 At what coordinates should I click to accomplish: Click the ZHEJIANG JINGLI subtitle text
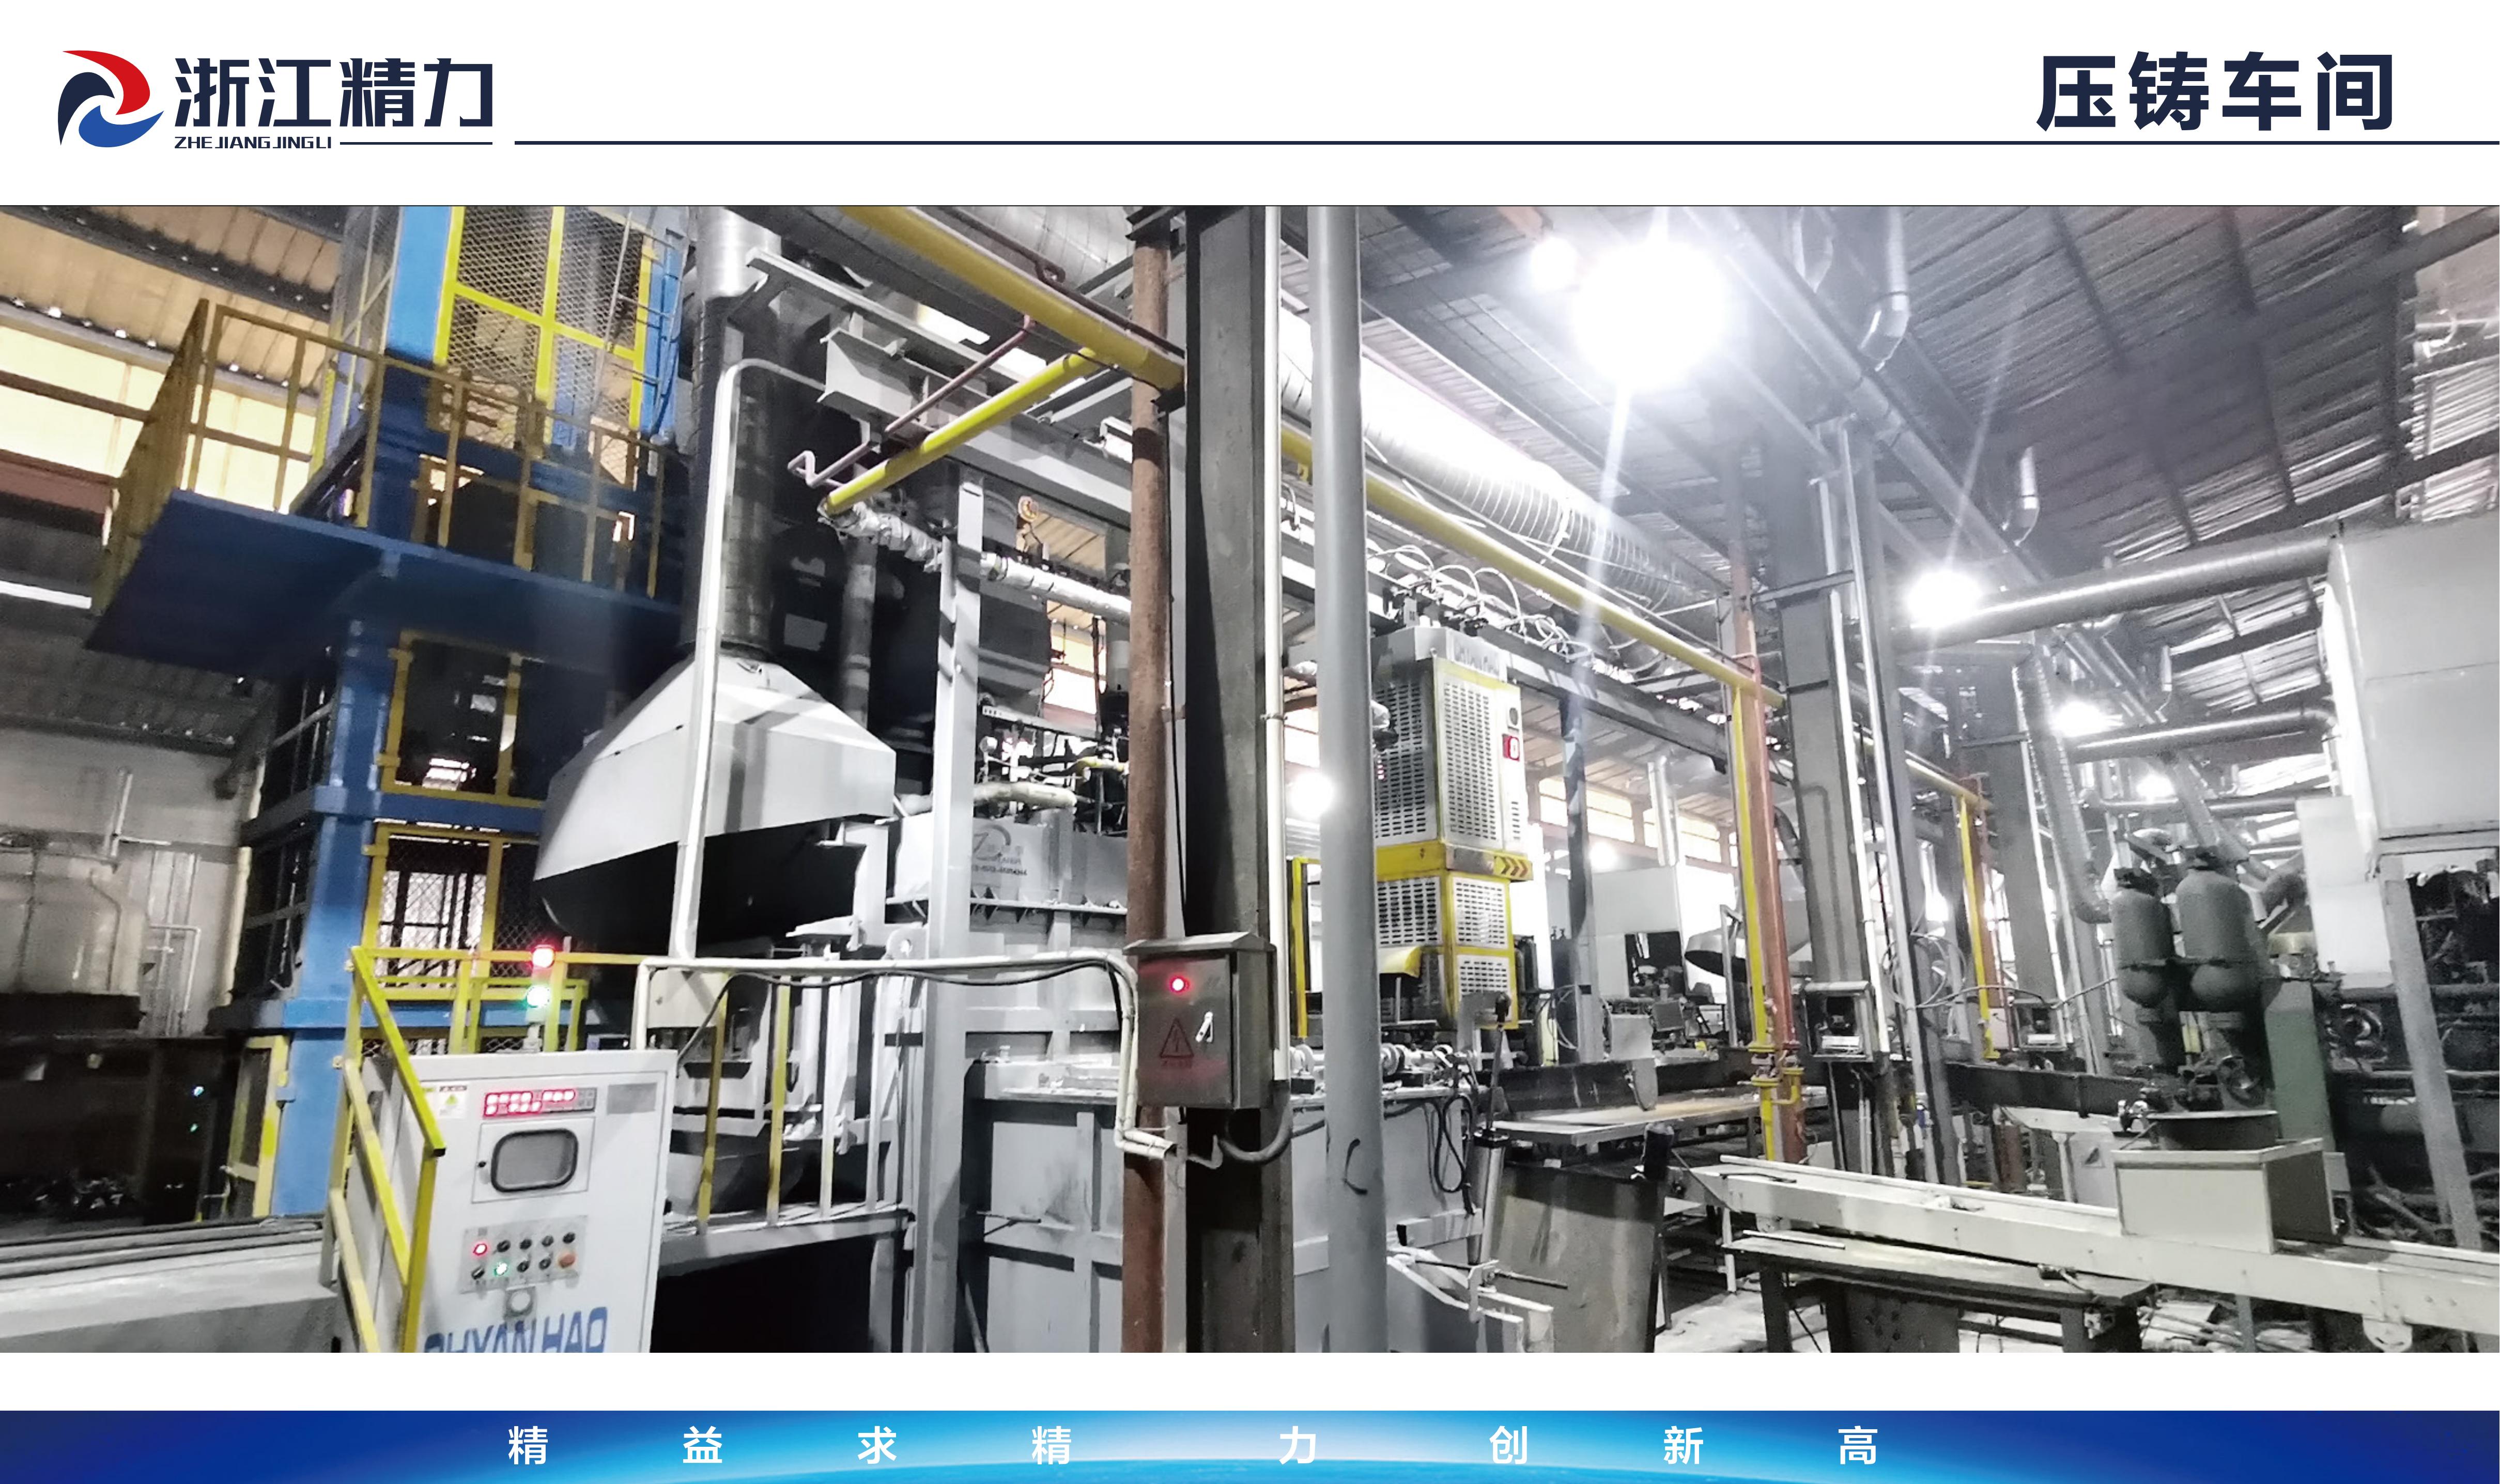[253, 143]
